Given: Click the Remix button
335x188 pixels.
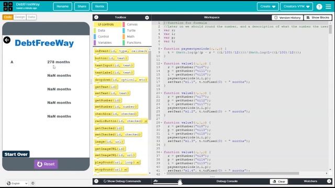Looking at the screenshot, I should tap(99, 6).
